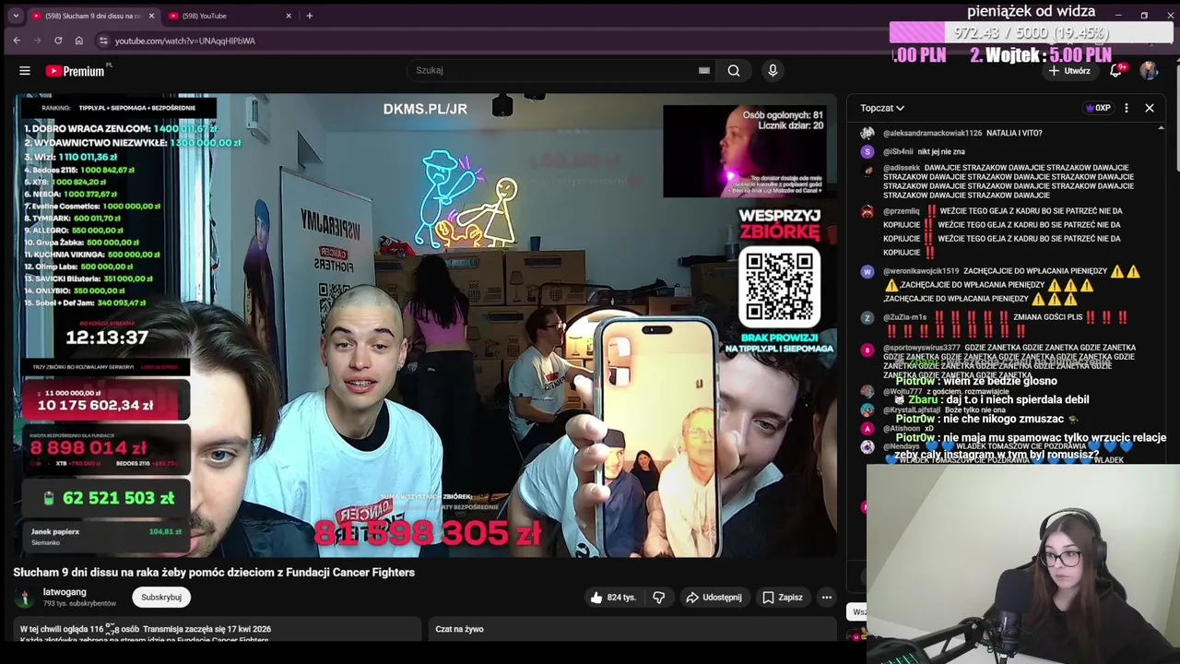
Task: Click the video title 'Słucham 9 dni dissu'
Action: click(214, 573)
